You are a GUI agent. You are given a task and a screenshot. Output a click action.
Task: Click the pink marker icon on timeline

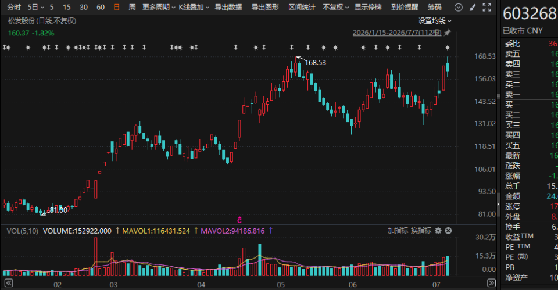coord(239,220)
